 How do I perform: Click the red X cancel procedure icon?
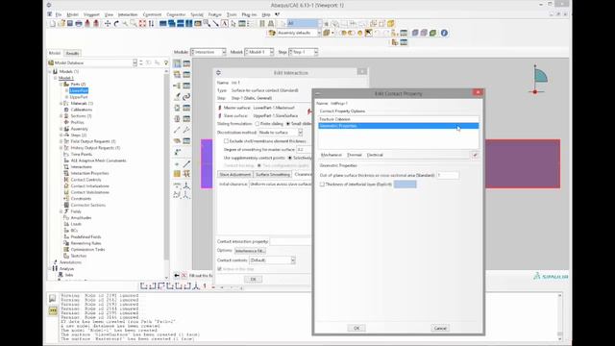point(184,276)
